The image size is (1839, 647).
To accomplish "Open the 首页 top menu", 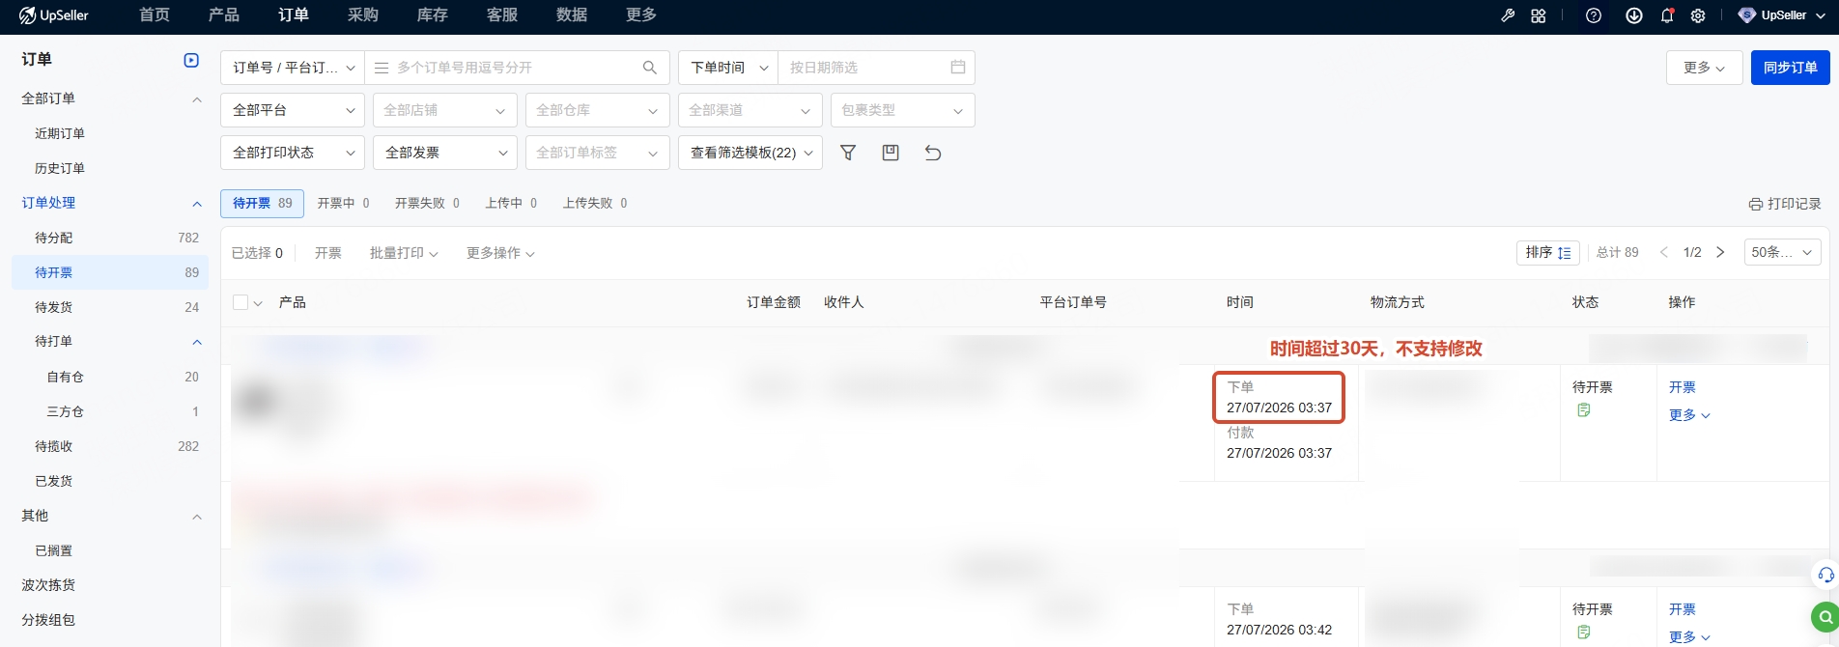I will [x=155, y=15].
